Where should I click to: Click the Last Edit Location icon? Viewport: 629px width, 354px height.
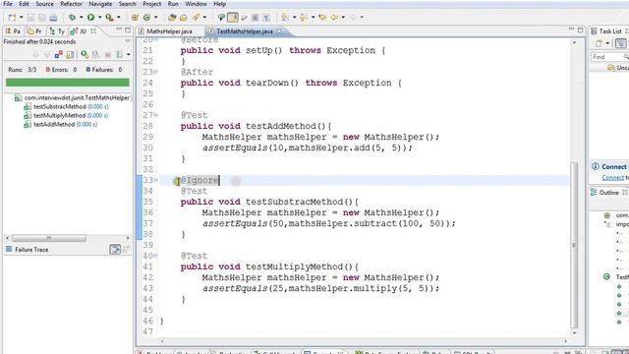(322, 18)
